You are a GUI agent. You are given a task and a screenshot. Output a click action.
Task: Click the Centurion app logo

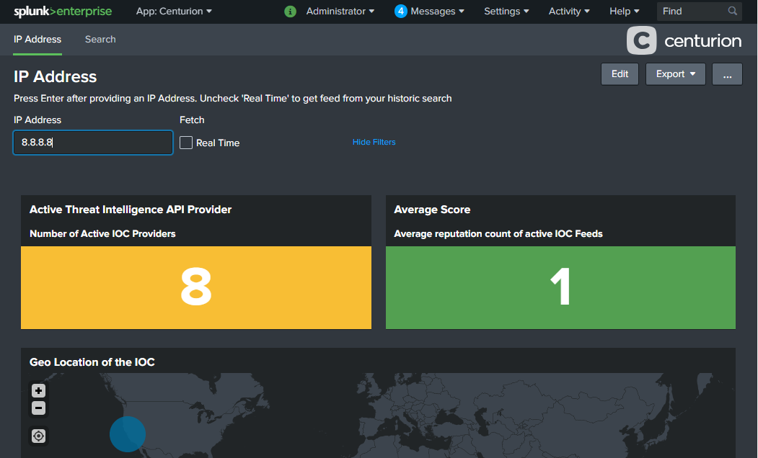pos(684,41)
